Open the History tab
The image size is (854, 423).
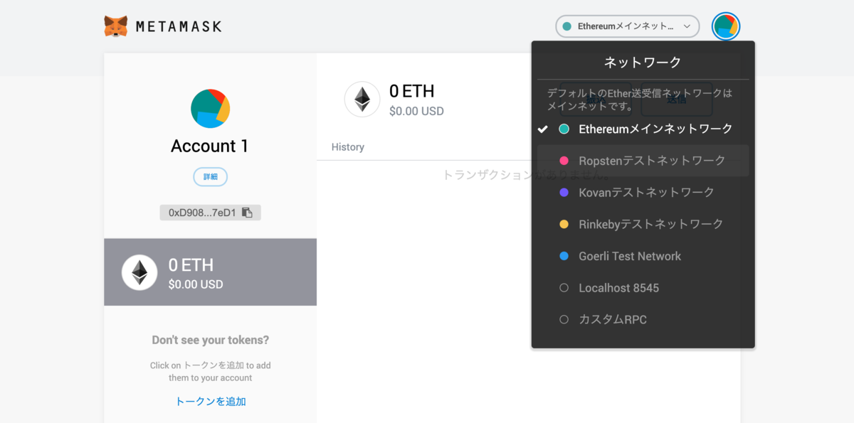pyautogui.click(x=348, y=147)
